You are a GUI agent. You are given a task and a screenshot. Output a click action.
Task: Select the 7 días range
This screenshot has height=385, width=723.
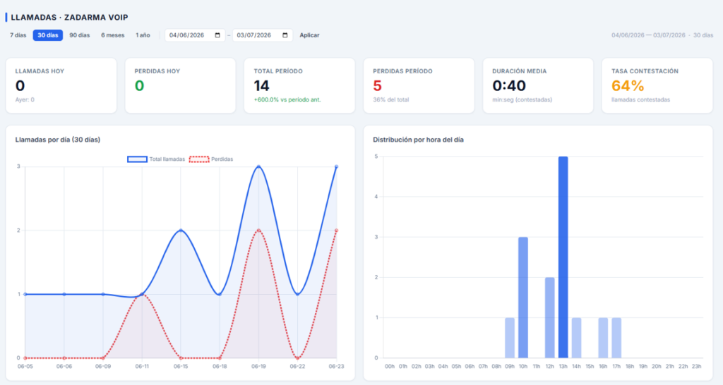tap(18, 35)
